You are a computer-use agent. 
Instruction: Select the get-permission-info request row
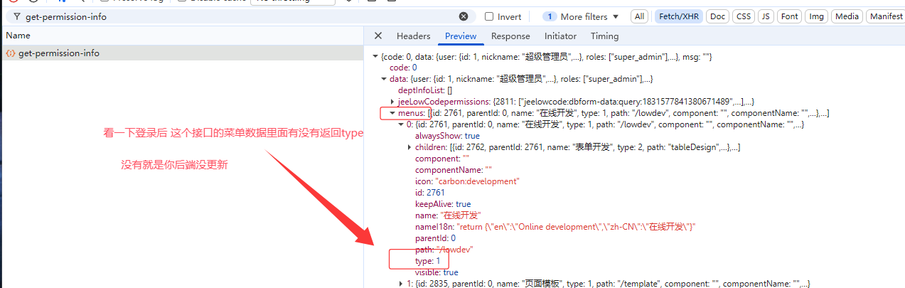pyautogui.click(x=58, y=53)
